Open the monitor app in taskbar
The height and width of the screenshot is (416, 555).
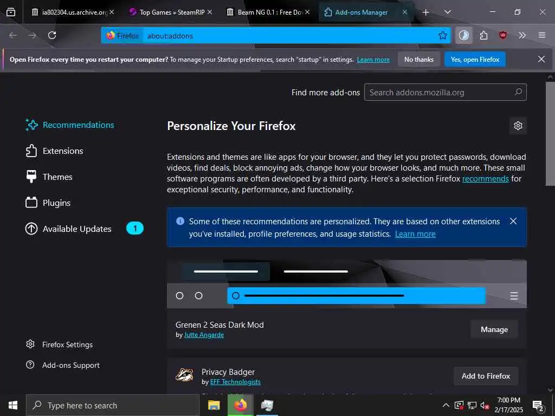tap(267, 405)
